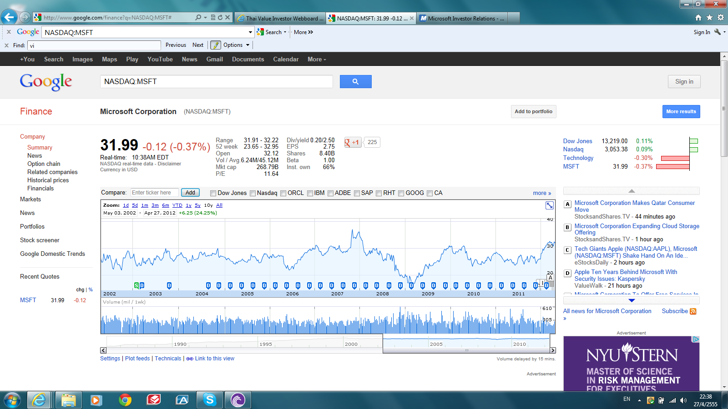Open the More menu in the black Google bar

(x=317, y=60)
